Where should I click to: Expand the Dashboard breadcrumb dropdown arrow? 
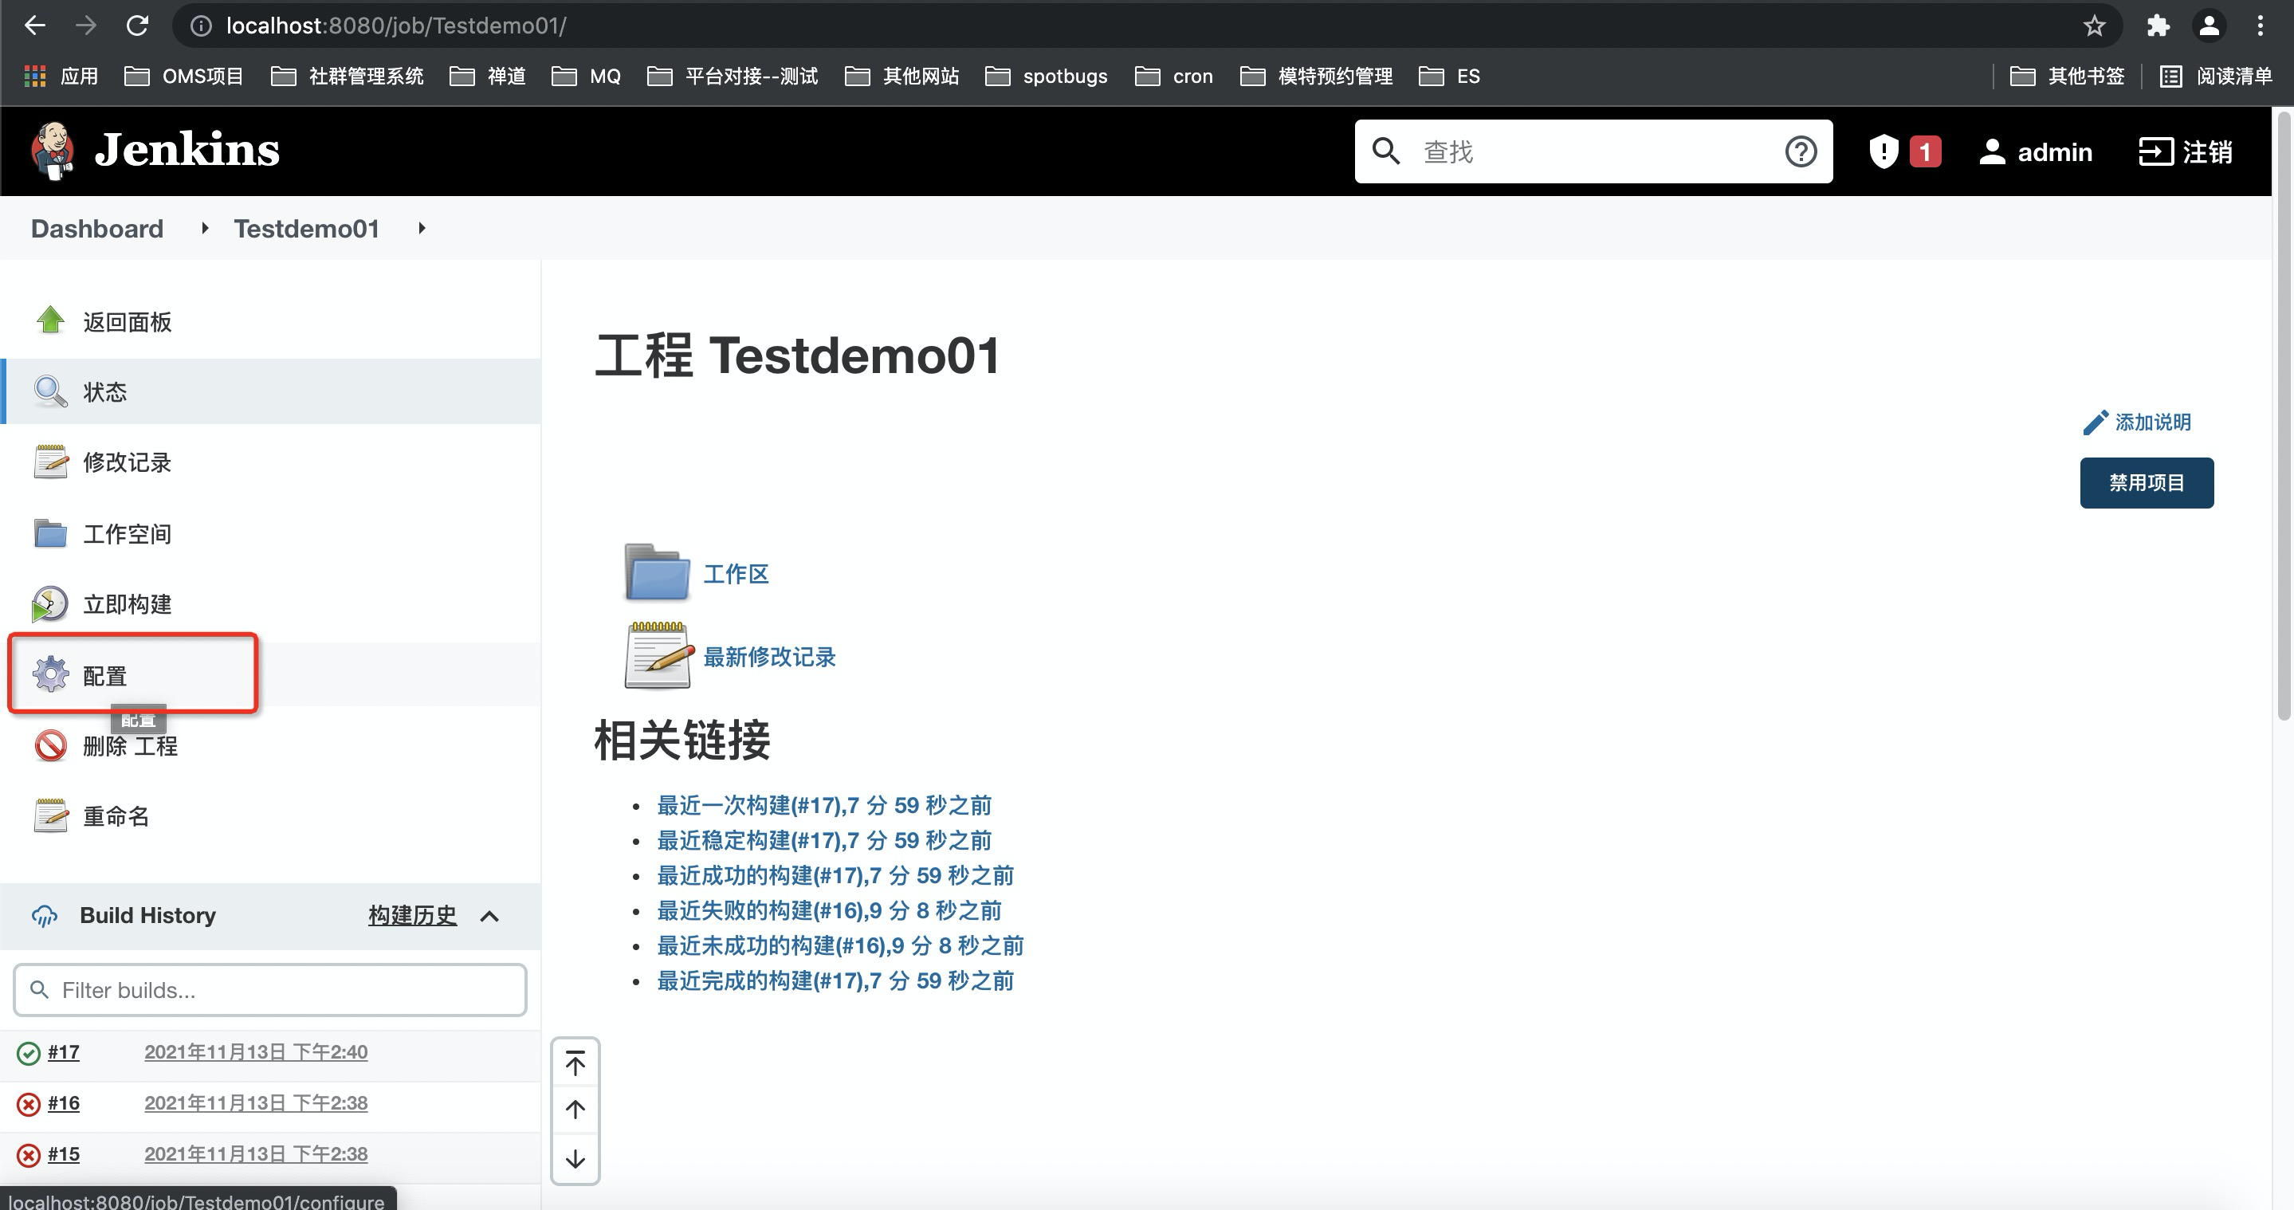click(x=205, y=229)
